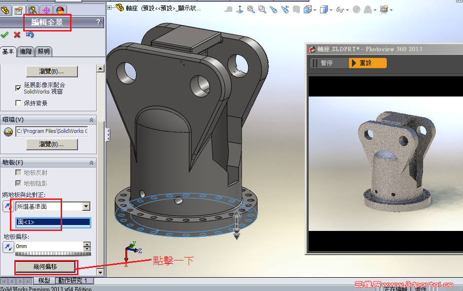Cancel scene edits with red X

tap(17, 35)
